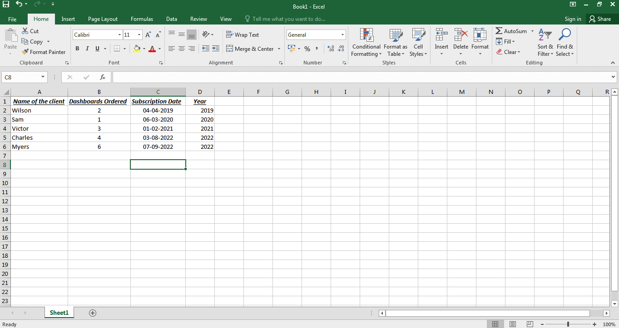619x328 pixels.
Task: Open the font size dropdown
Action: 139,35
